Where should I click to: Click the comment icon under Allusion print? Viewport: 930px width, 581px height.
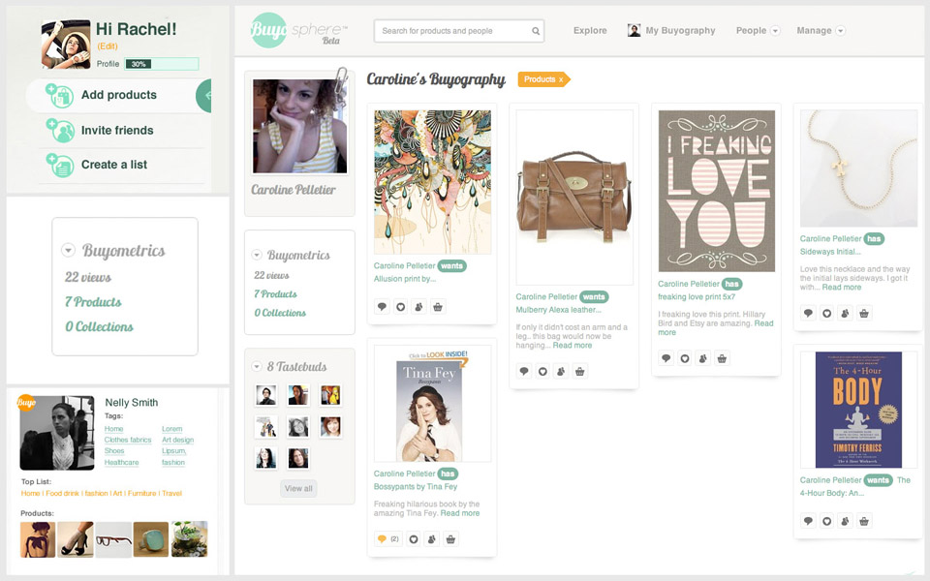(383, 307)
